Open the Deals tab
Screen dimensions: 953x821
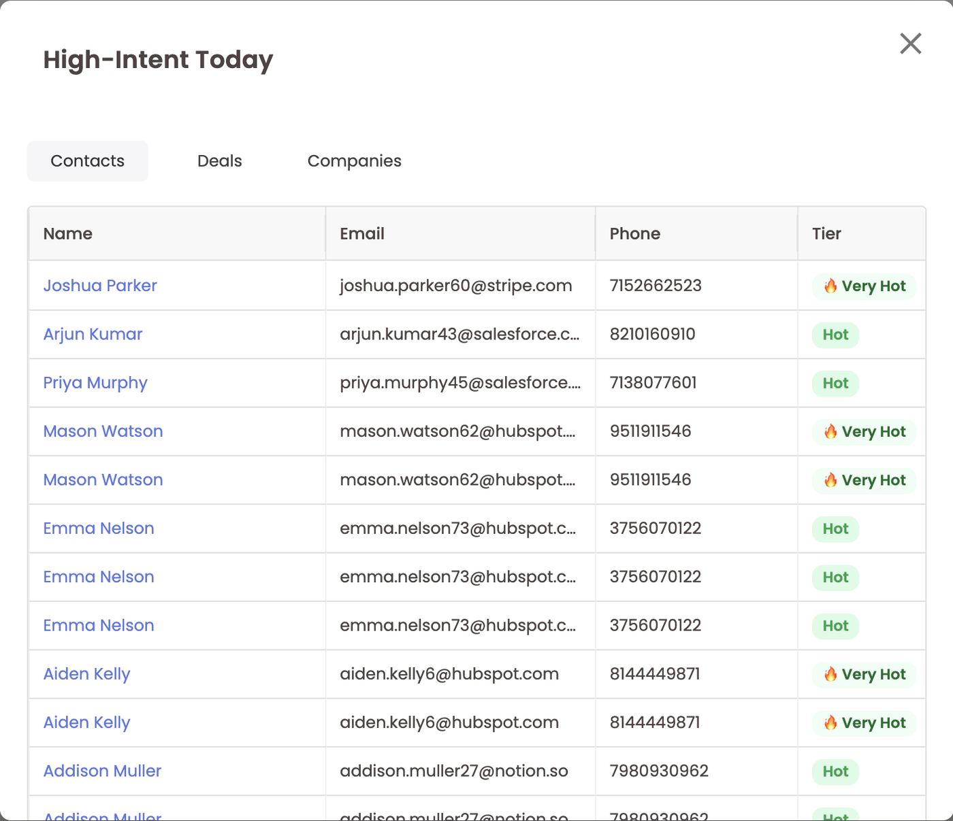[219, 161]
